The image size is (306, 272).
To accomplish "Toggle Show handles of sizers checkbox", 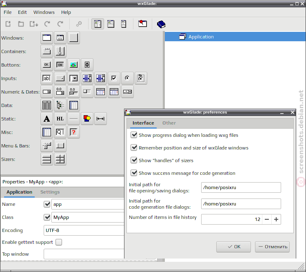I will pos(134,160).
